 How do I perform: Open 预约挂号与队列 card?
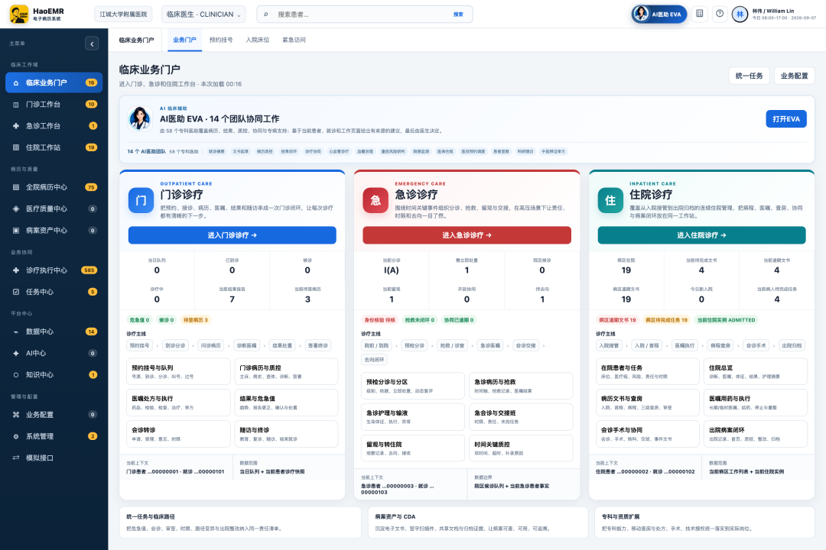pos(178,372)
